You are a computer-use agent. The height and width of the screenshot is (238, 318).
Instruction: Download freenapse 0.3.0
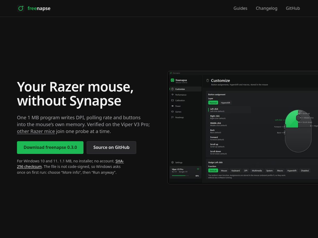click(50, 148)
